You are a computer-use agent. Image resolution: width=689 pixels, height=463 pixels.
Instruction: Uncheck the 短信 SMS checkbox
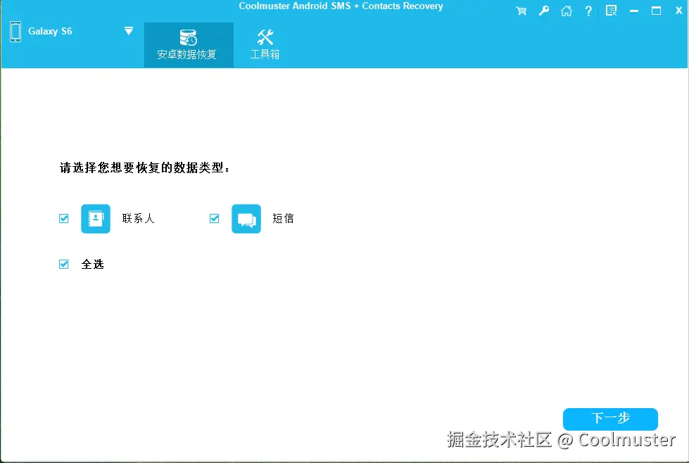pyautogui.click(x=214, y=218)
